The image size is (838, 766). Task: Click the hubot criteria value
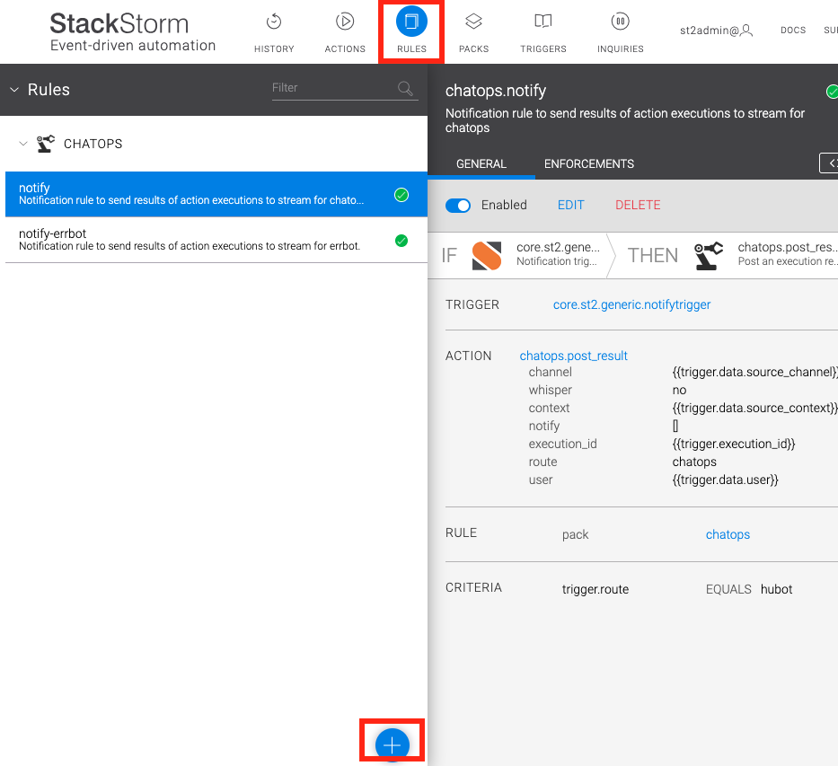coord(776,589)
